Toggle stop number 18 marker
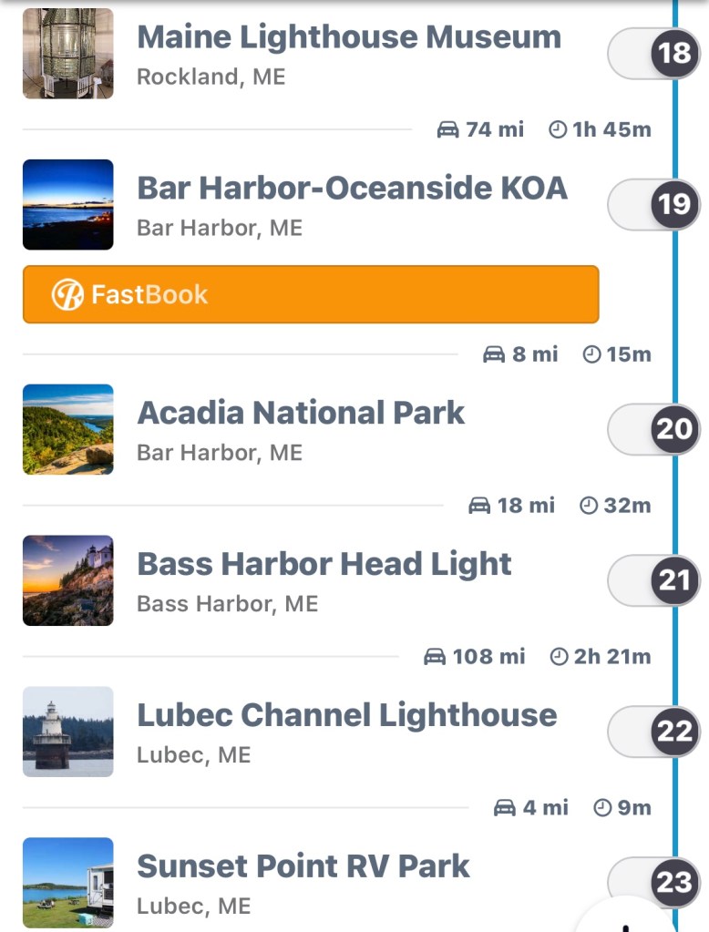The image size is (709, 932). pyautogui.click(x=673, y=53)
